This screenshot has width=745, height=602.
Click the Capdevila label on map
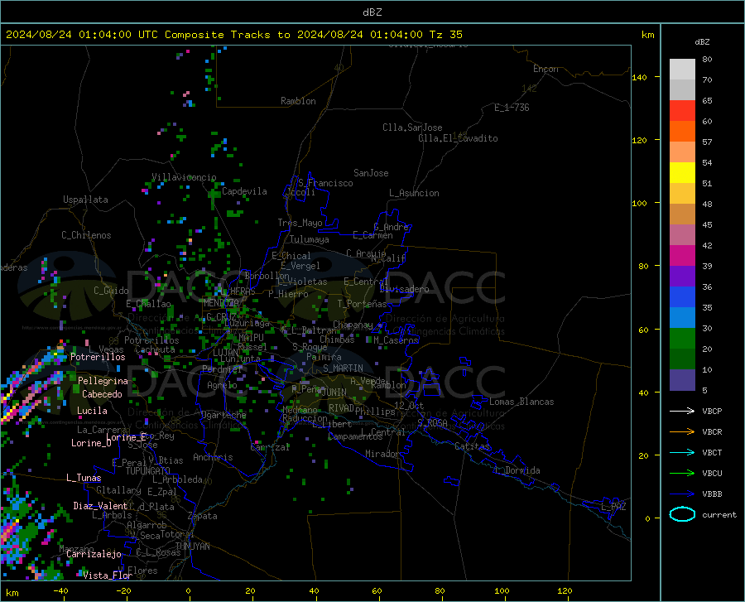(244, 191)
